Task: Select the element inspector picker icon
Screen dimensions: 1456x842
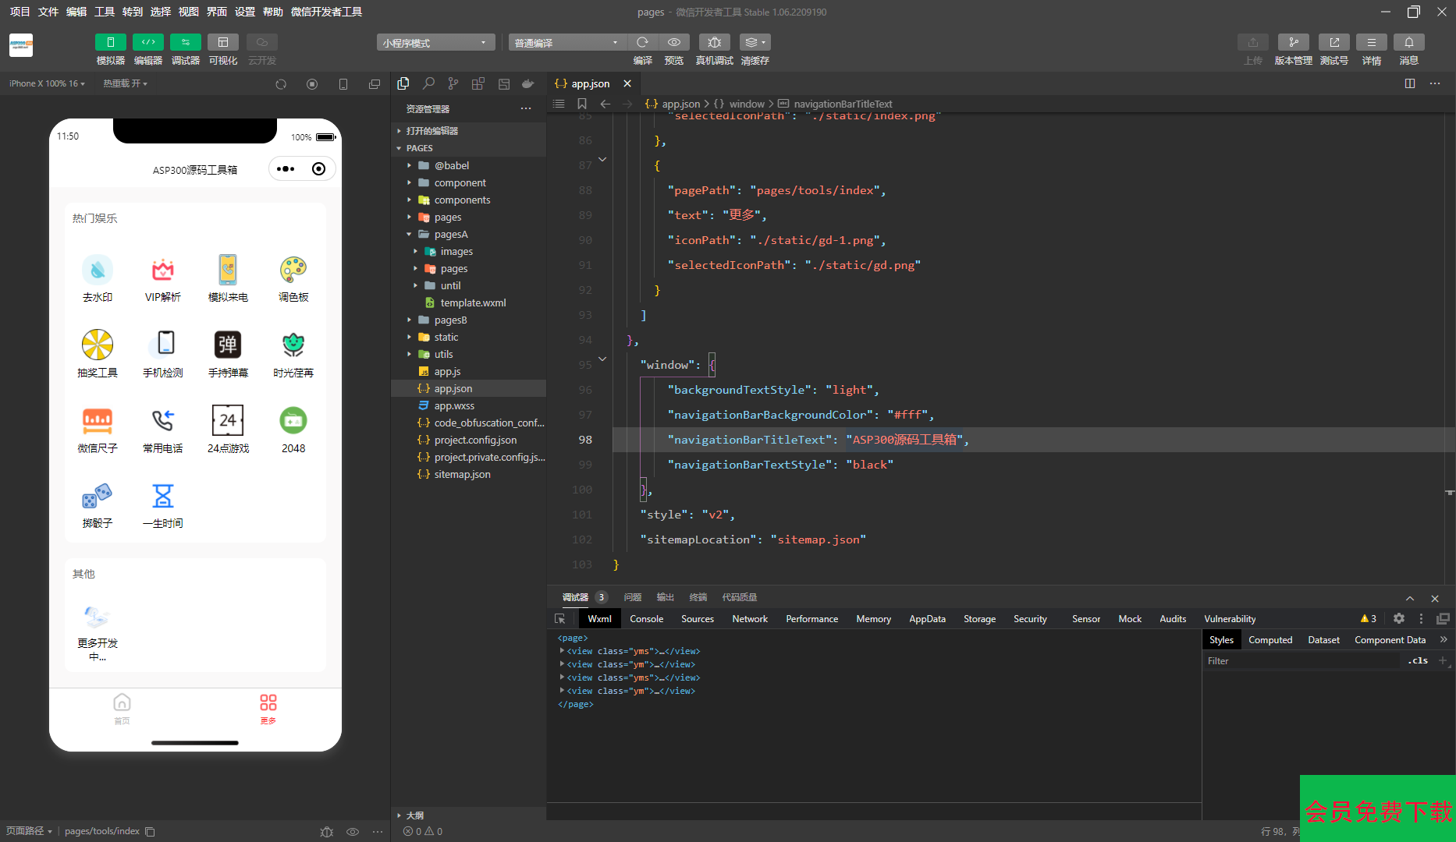Action: [x=559, y=618]
